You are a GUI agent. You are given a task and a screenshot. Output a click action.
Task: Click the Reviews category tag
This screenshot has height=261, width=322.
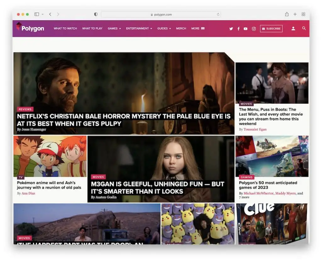(x=25, y=110)
